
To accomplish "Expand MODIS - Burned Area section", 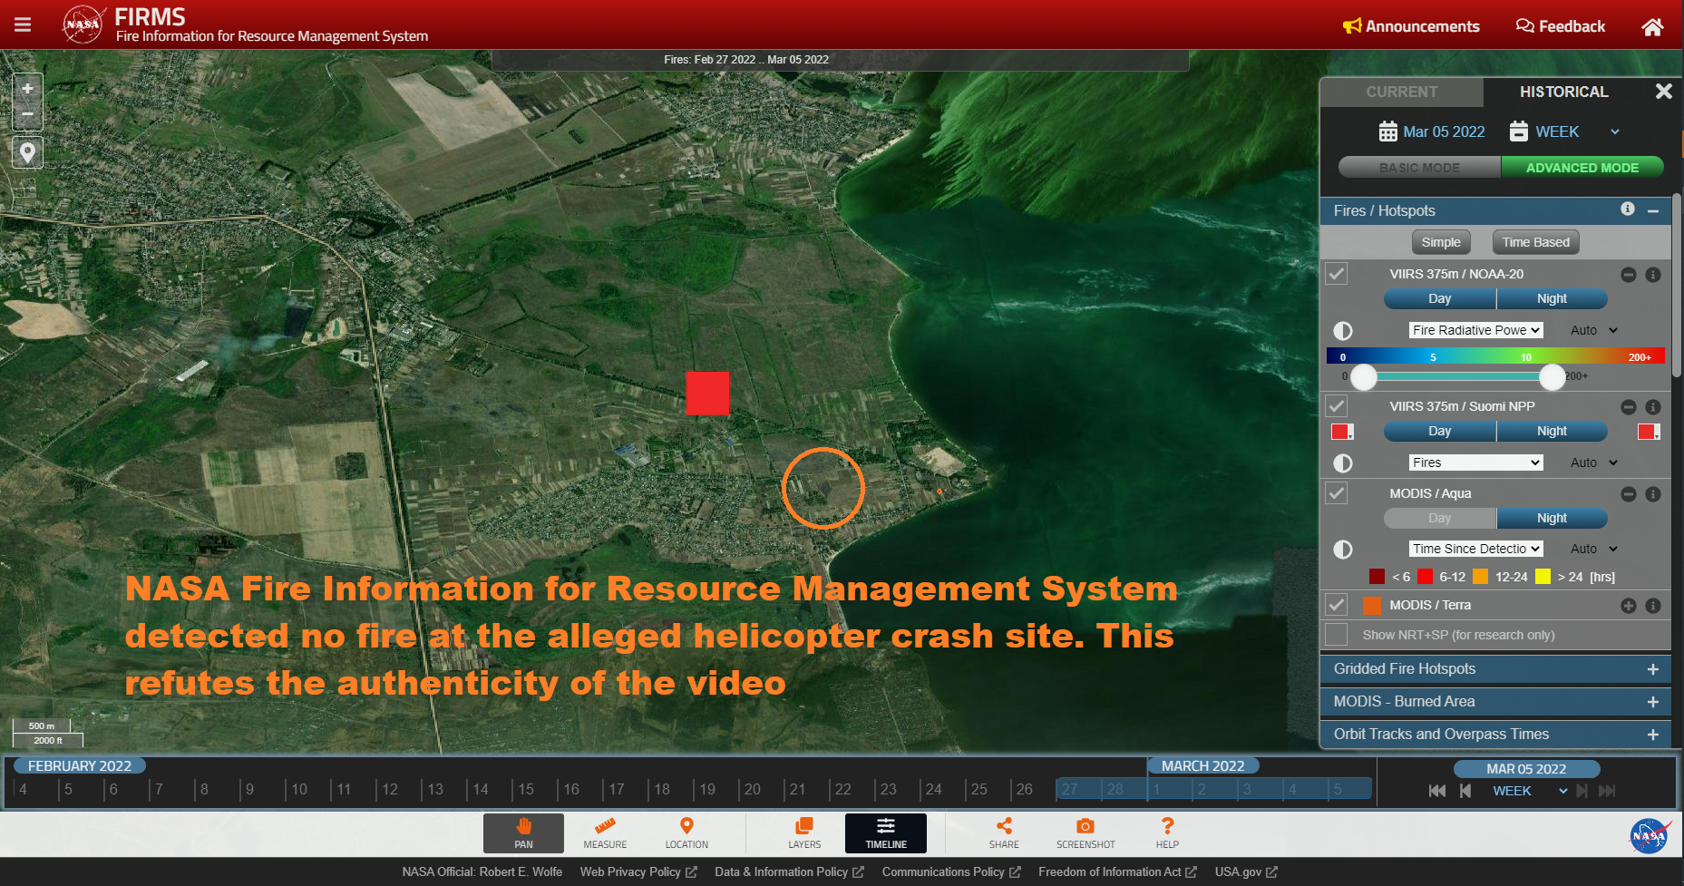I will 1653,702.
